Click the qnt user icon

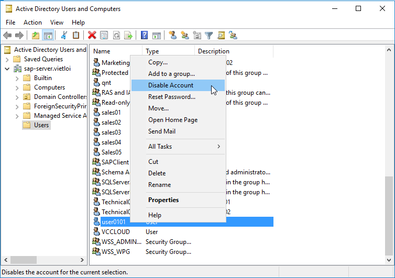pyautogui.click(x=96, y=82)
